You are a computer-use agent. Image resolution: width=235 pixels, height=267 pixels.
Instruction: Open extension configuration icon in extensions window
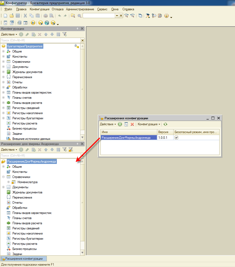[126, 124]
